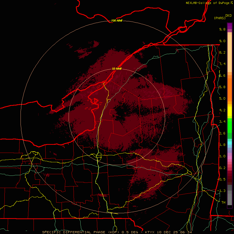
Task: Click the cyan segment of the color scale
Action: click(230, 143)
